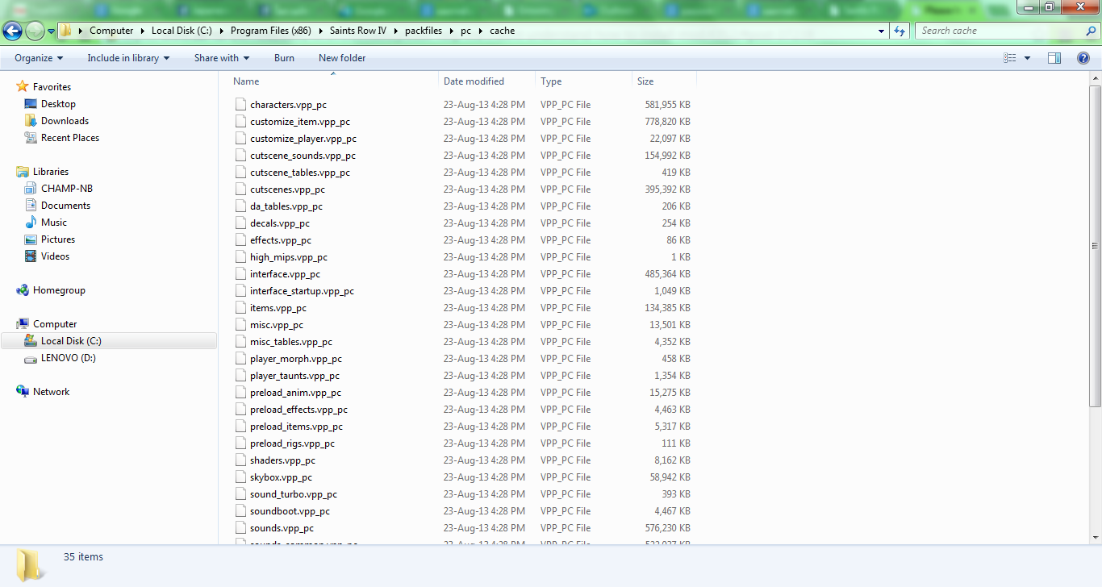Screen dimensions: 1102x587
Task: Click the Back navigation arrow button
Action: tap(12, 31)
